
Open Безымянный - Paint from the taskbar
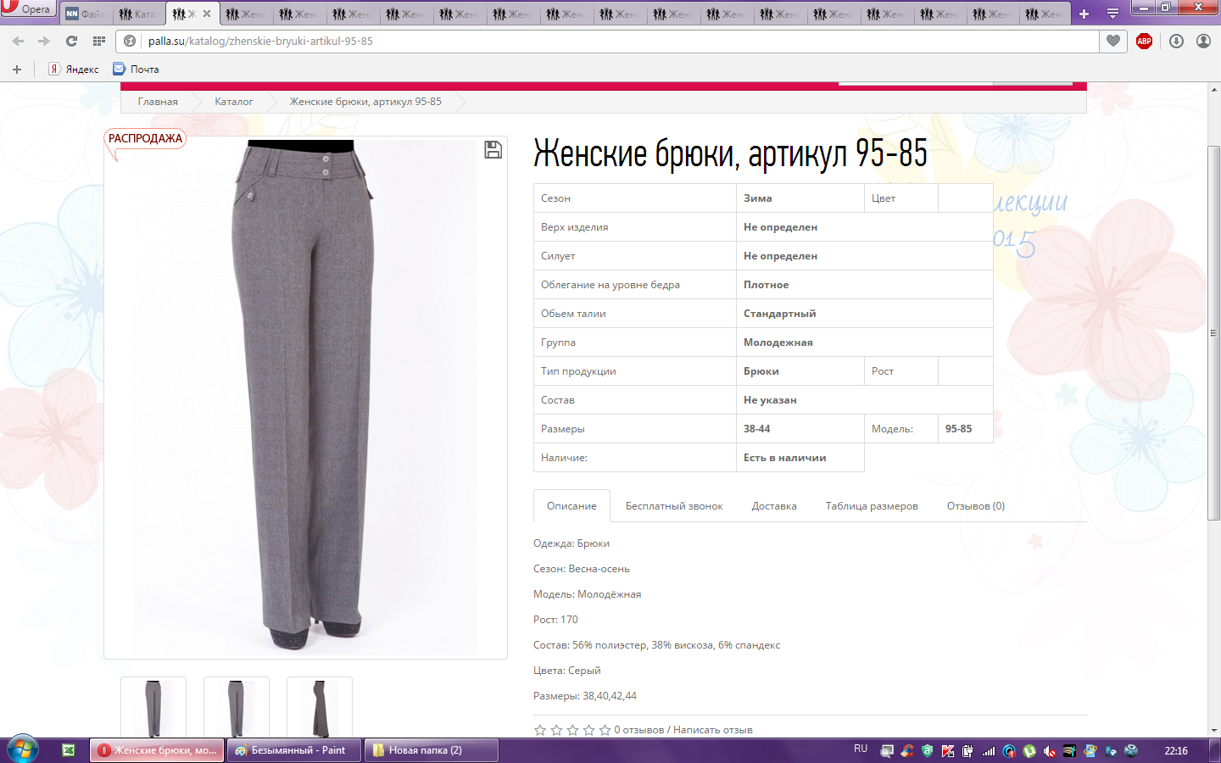[x=294, y=750]
